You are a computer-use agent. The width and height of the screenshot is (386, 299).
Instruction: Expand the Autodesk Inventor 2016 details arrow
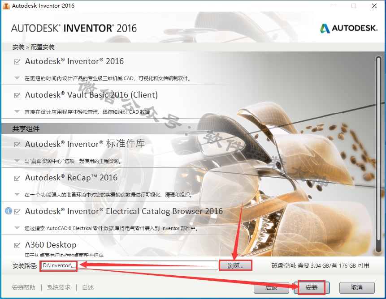(17, 78)
